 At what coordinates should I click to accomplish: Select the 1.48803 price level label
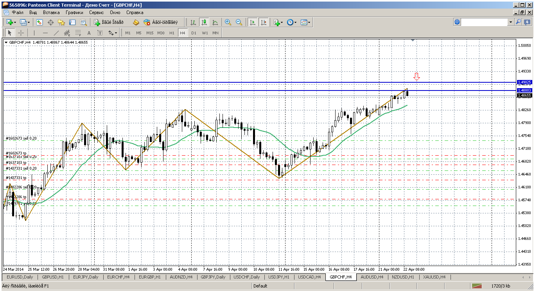[524, 90]
